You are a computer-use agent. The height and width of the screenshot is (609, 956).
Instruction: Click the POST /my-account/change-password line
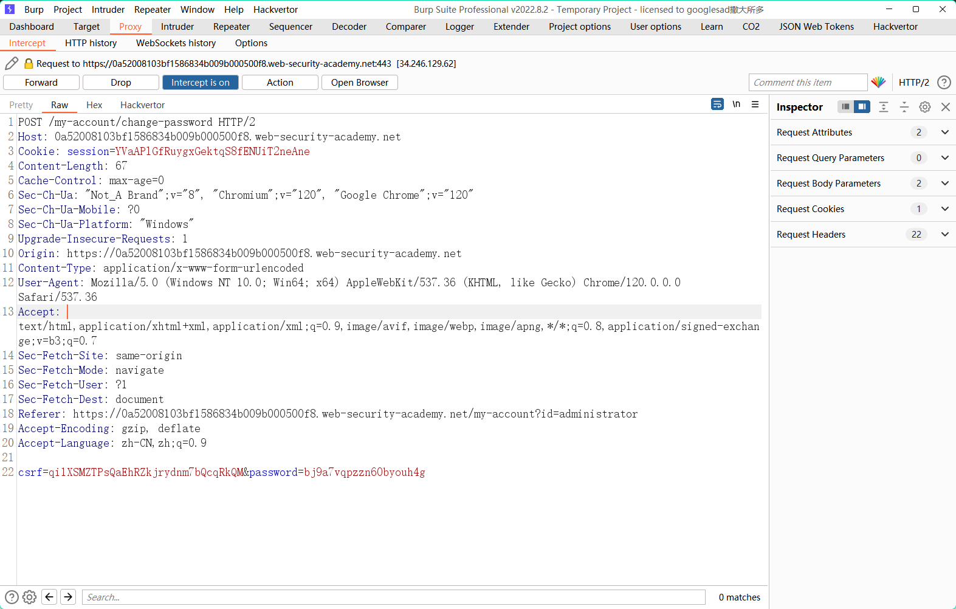point(137,122)
